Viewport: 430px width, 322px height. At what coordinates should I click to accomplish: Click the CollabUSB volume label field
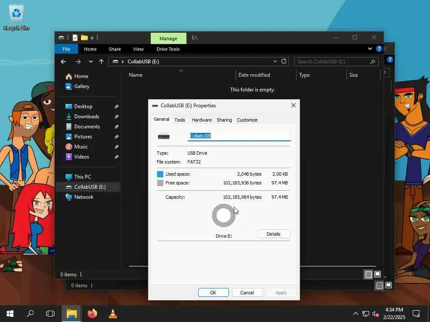pyautogui.click(x=239, y=136)
